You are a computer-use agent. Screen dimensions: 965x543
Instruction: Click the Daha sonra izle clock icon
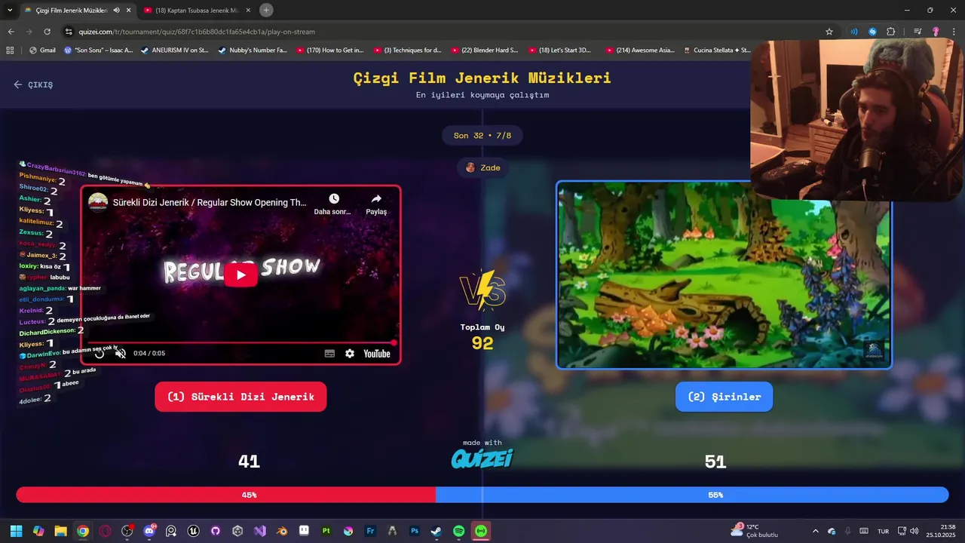tap(333, 198)
